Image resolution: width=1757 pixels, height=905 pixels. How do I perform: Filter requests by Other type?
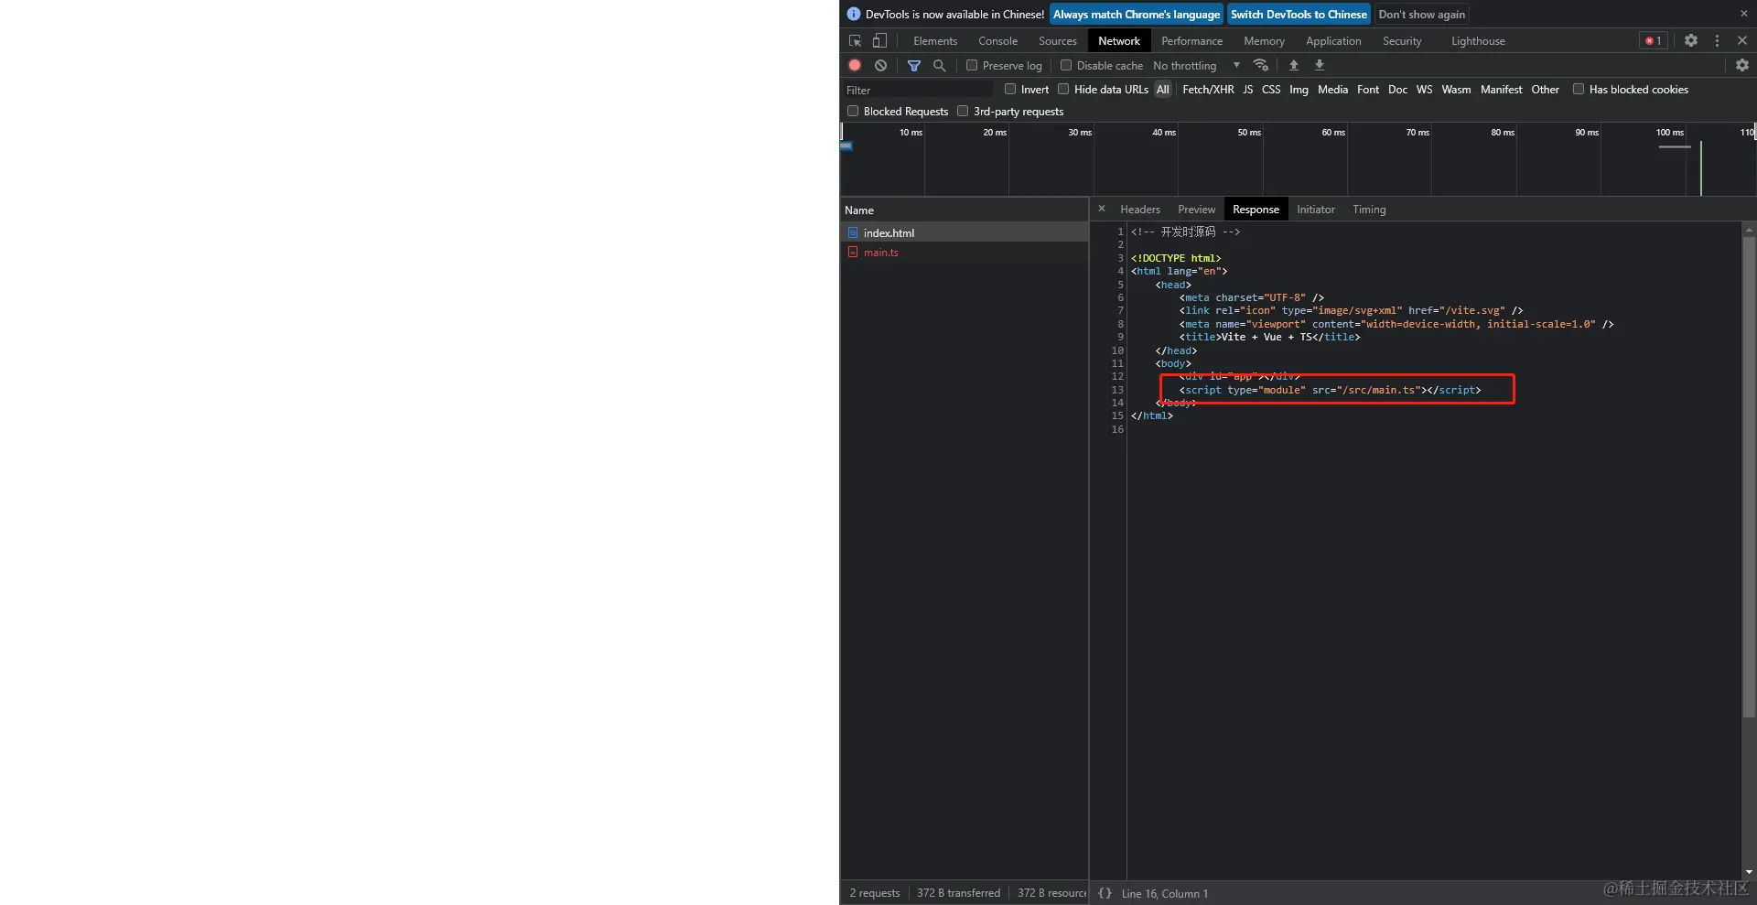pos(1545,90)
